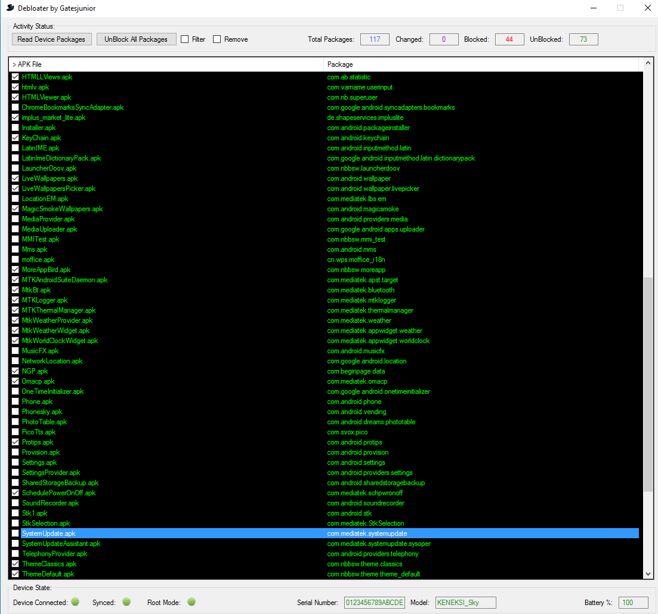Select com.android.providers.settings package text
The width and height of the screenshot is (658, 614).
pos(370,473)
